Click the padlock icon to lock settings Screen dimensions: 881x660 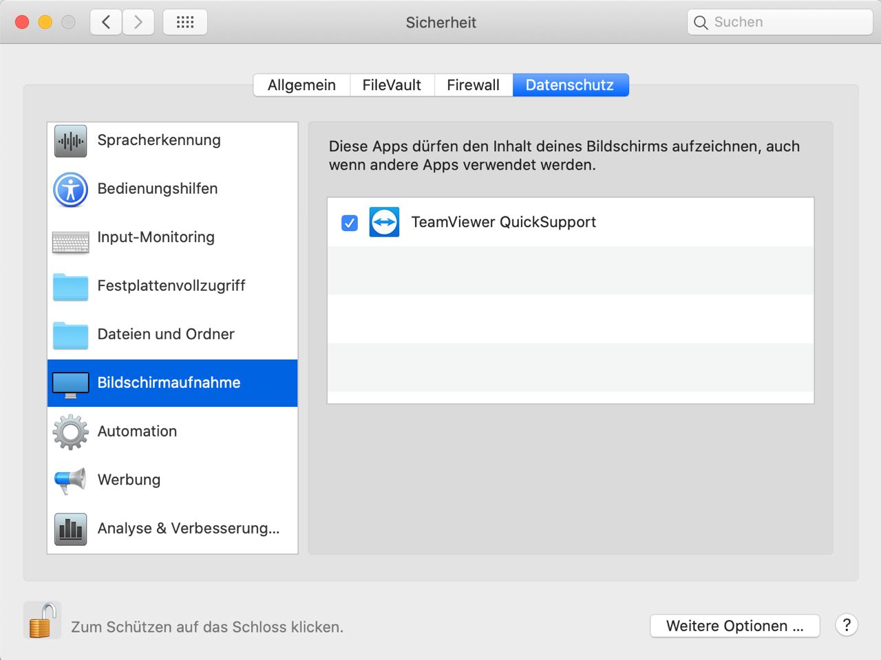(x=41, y=621)
